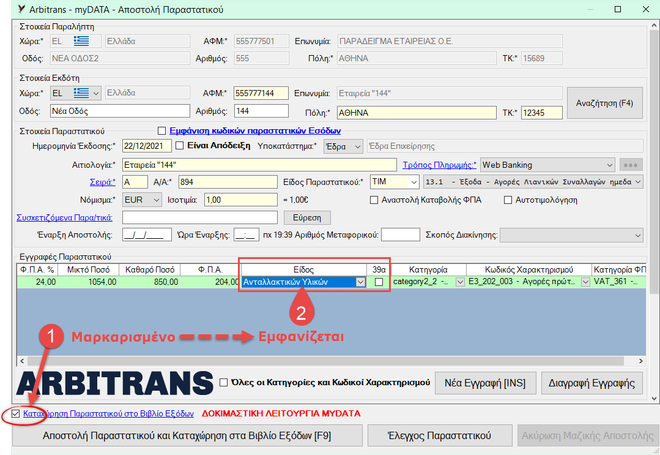Click the 'Ακύρωση Μαζικής Αποστολής' button
This screenshot has width=660, height=455.
point(588,435)
